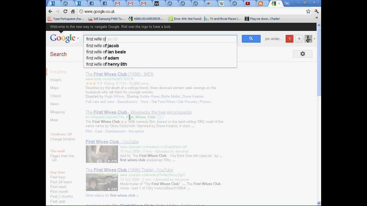Open the 'Error 404: Not found' bookmark
Image resolution: width=367 pixels, height=206 pixels.
(185, 19)
